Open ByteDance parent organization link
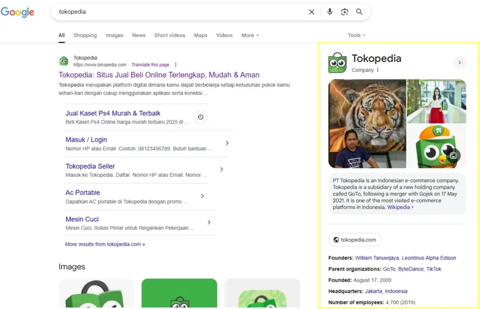Screen dimensions: 480x309 tap(411, 269)
